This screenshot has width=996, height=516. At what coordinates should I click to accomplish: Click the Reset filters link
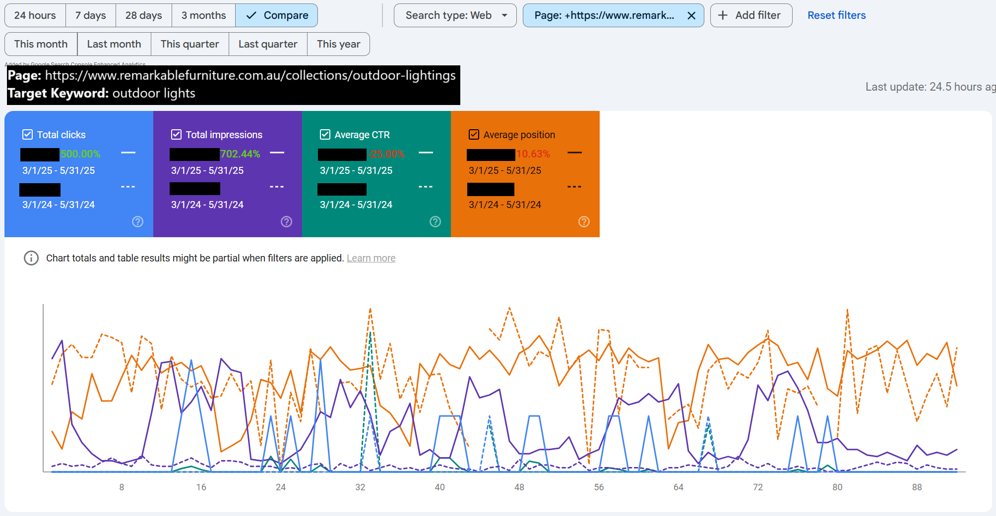tap(836, 15)
